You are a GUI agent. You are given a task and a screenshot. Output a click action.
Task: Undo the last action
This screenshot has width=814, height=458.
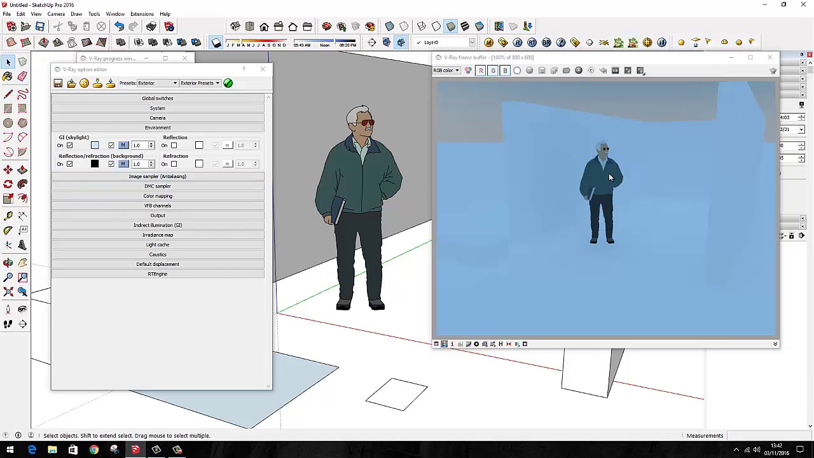pos(119,27)
